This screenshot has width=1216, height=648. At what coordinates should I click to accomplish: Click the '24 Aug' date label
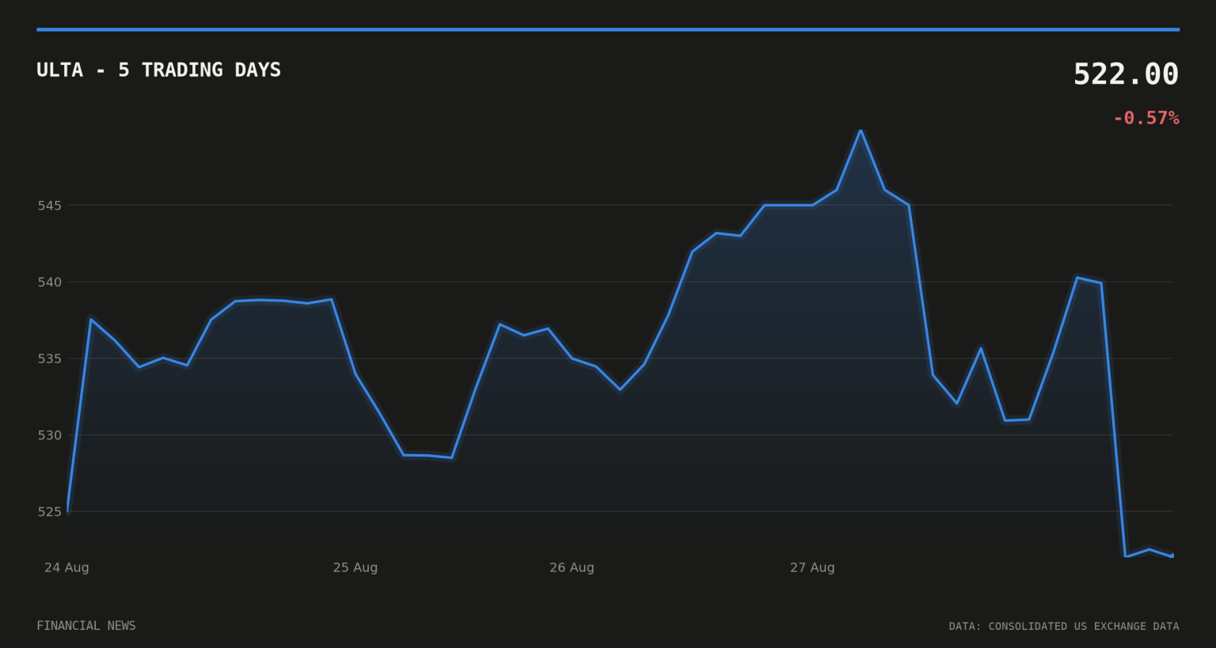[66, 567]
